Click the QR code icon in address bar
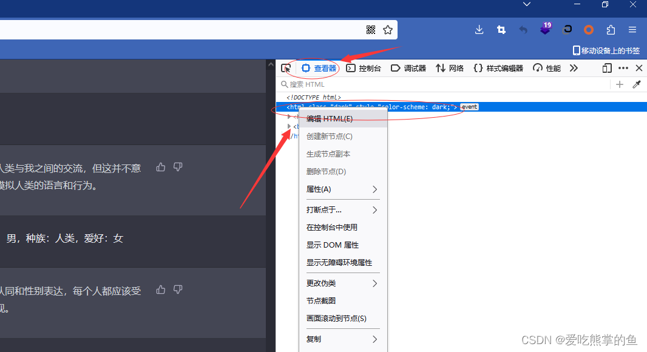The image size is (647, 352). tap(371, 30)
